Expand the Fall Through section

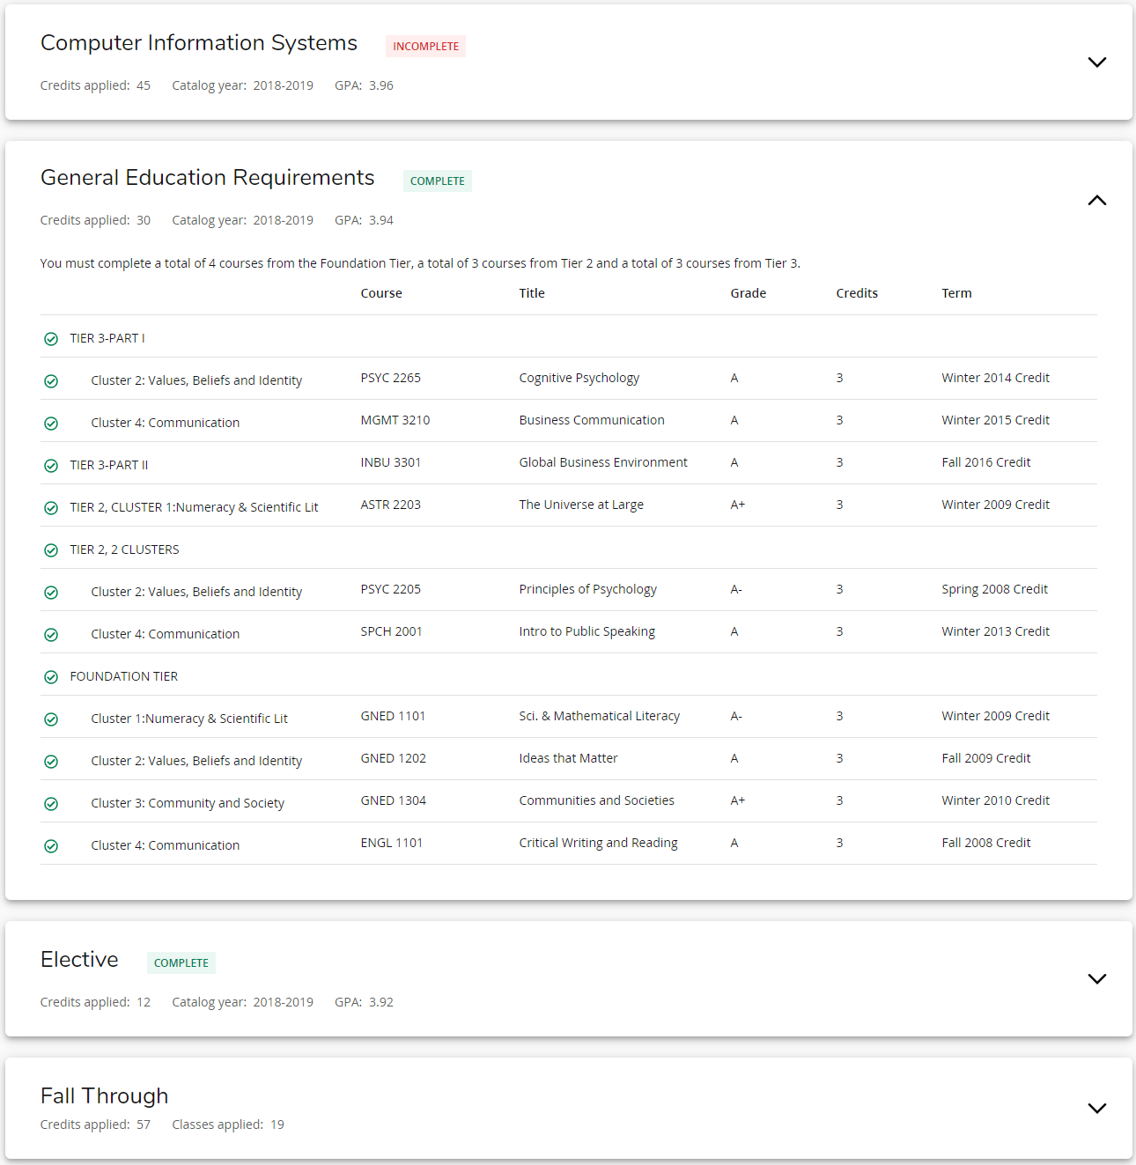click(1096, 1108)
